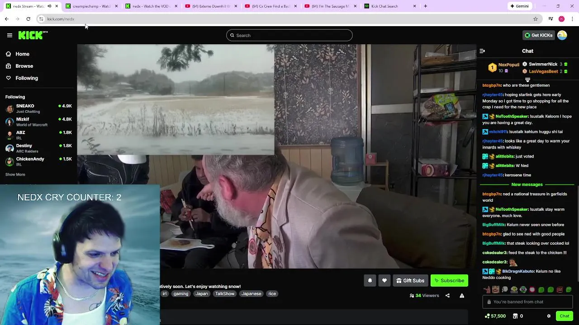Switch to creampiechamp browser tab
Image resolution: width=579 pixels, height=325 pixels.
click(x=91, y=6)
